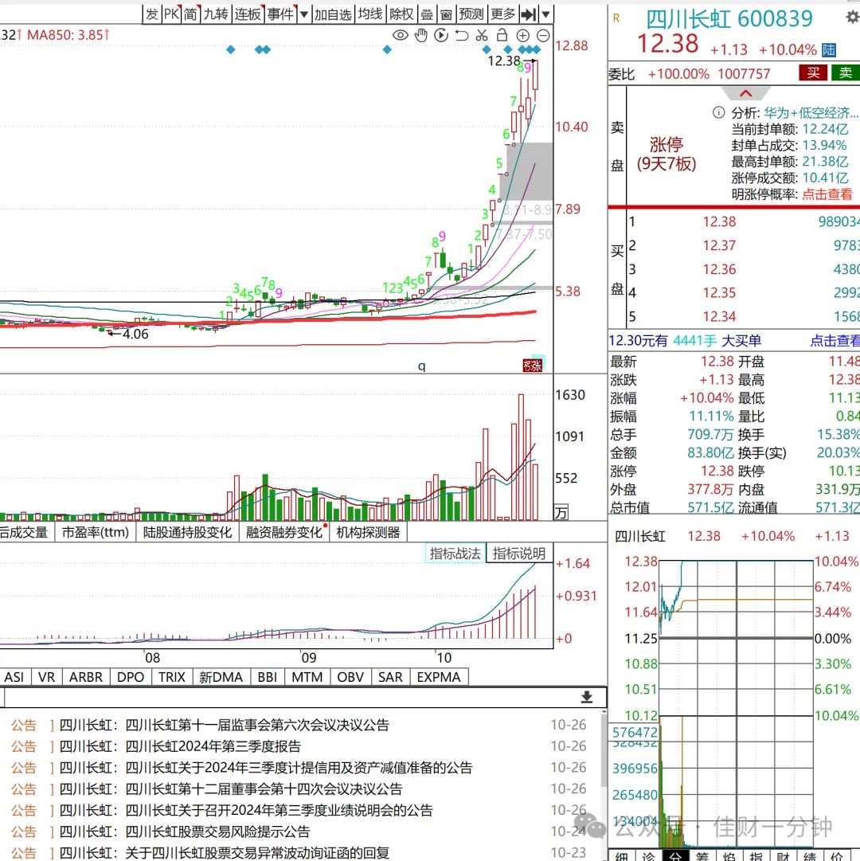Switch to the 机构探测器 tab

[368, 532]
